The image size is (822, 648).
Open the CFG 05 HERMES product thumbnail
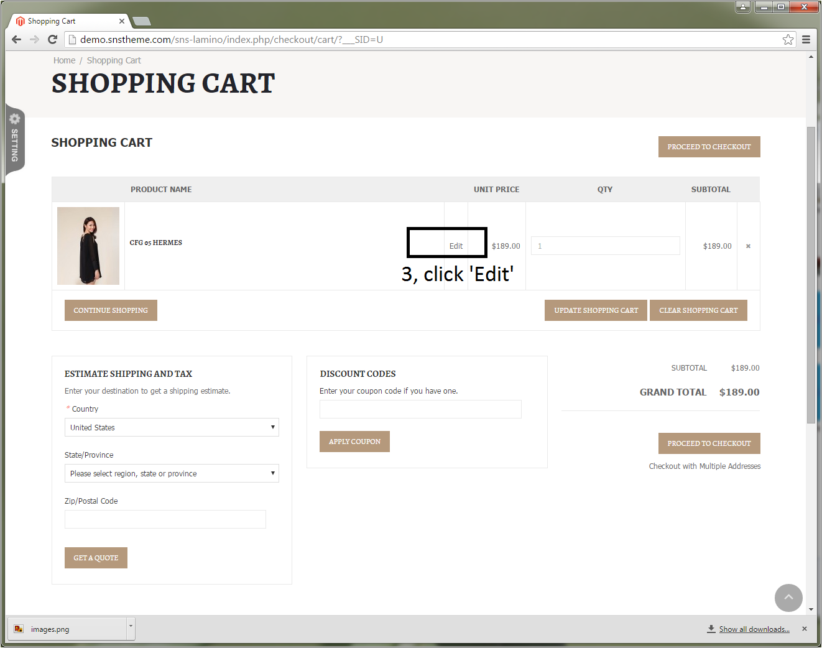tap(88, 246)
